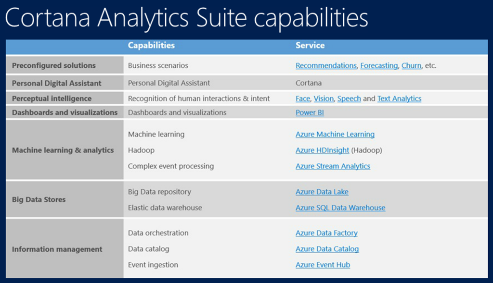Image resolution: width=493 pixels, height=283 pixels.
Task: Click the Azure Data Factory link
Action: (326, 233)
